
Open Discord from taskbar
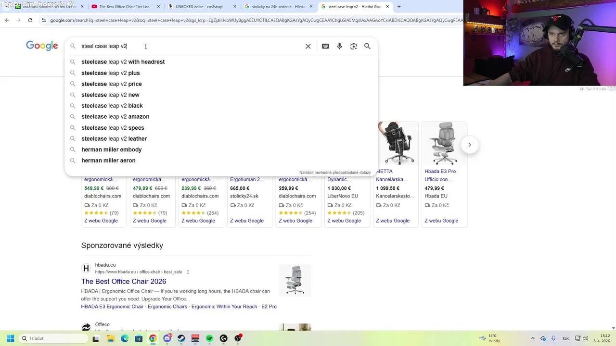pos(167,338)
